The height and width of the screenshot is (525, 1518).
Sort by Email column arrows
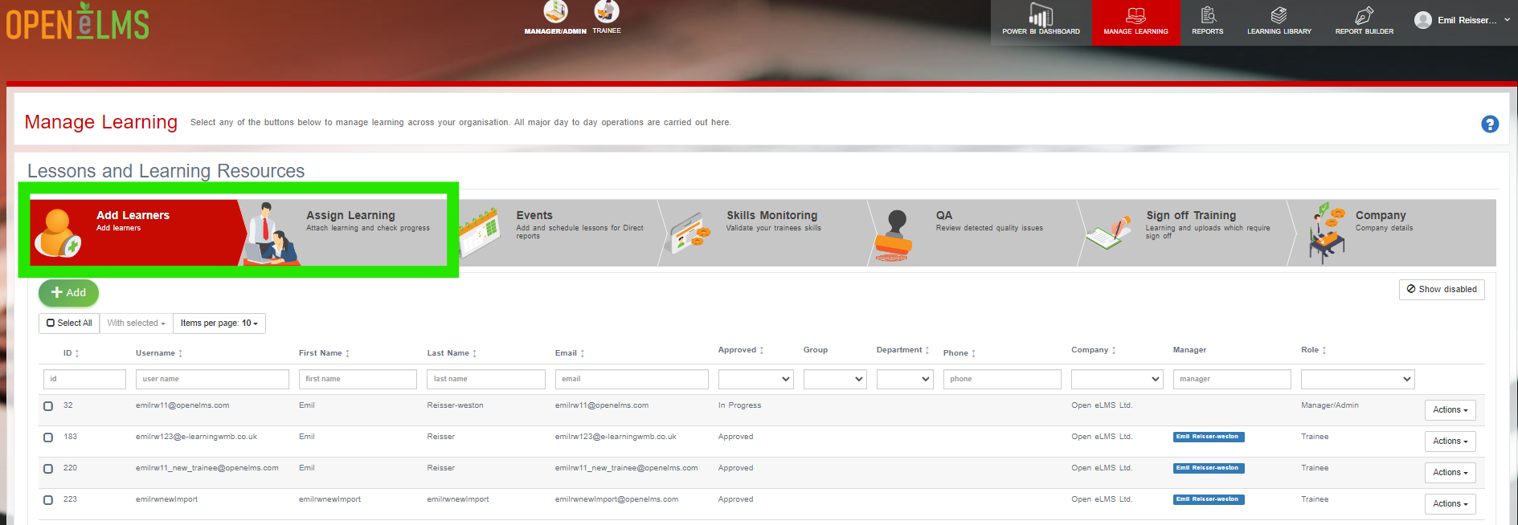[583, 353]
